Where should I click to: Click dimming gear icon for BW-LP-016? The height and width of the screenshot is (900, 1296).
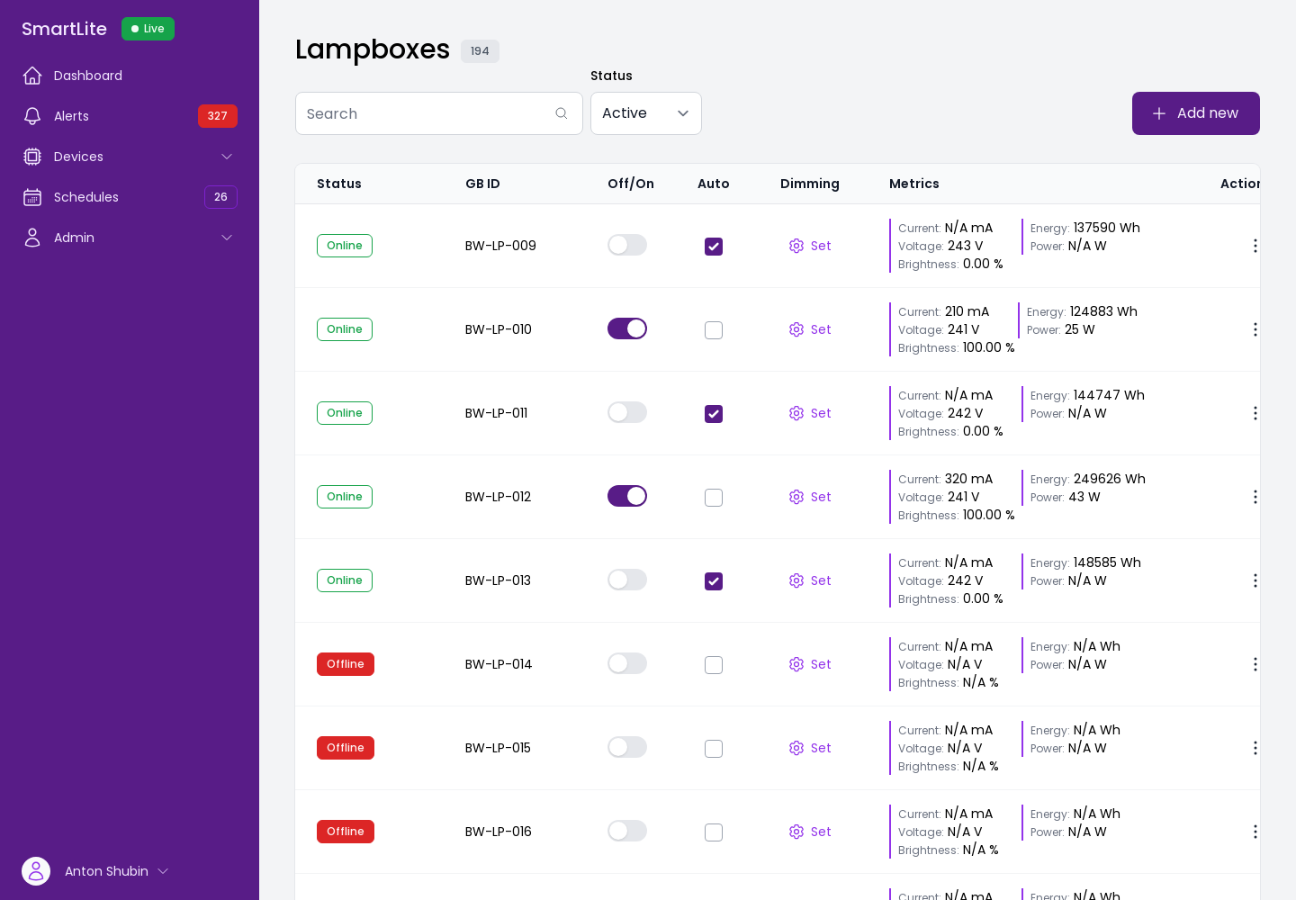click(796, 832)
